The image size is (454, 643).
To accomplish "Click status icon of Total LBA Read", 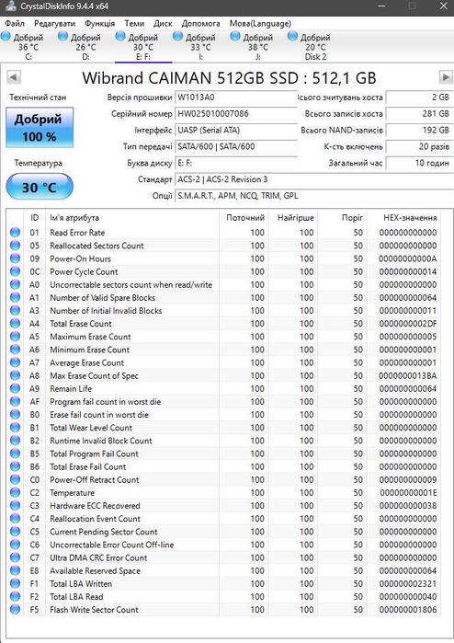I will [15, 597].
